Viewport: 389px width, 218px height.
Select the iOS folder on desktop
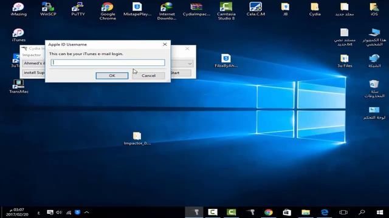374,10
